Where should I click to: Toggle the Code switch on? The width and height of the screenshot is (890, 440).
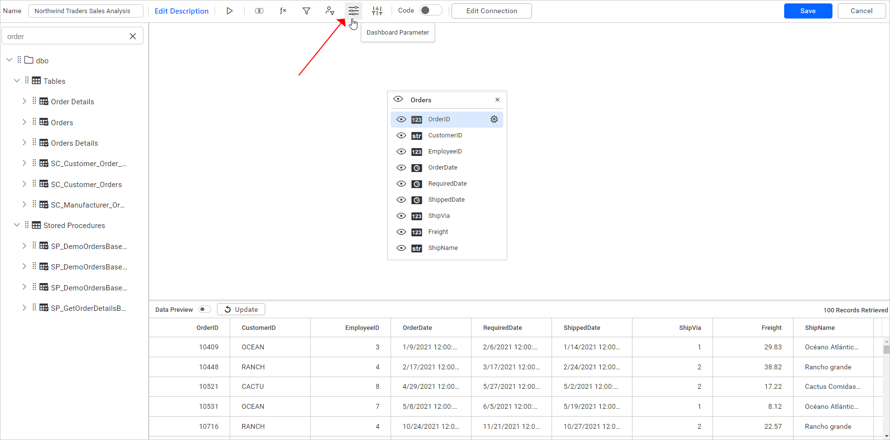tap(431, 10)
